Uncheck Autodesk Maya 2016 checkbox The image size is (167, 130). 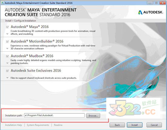(x=7, y=27)
